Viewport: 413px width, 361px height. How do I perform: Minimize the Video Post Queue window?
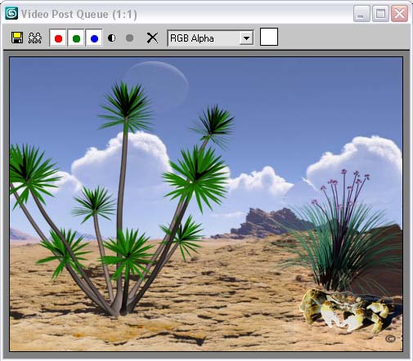361,14
